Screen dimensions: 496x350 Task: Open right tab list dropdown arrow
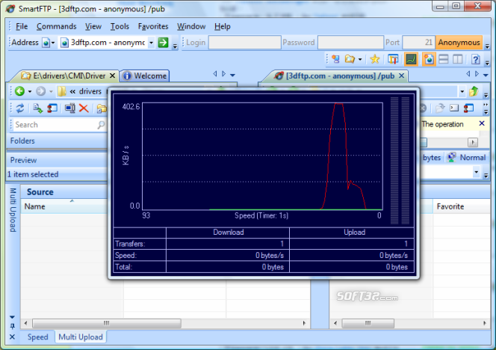pos(486,75)
